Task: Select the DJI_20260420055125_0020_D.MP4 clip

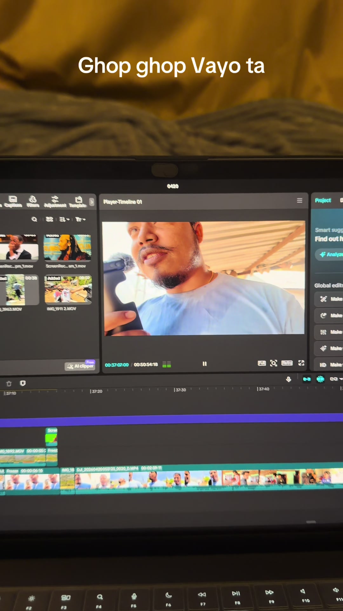Action: click(209, 479)
